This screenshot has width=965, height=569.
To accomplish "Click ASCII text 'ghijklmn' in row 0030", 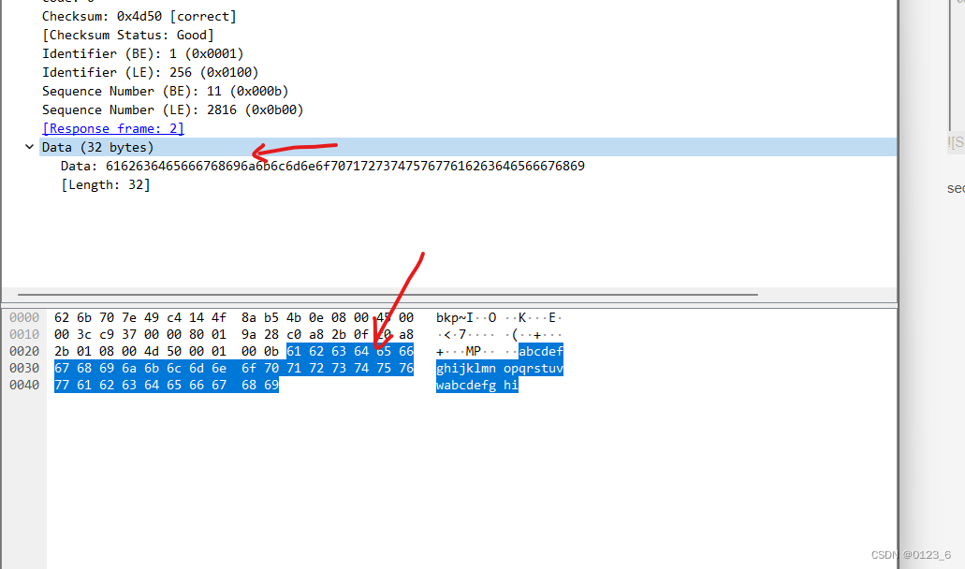I will [466, 368].
